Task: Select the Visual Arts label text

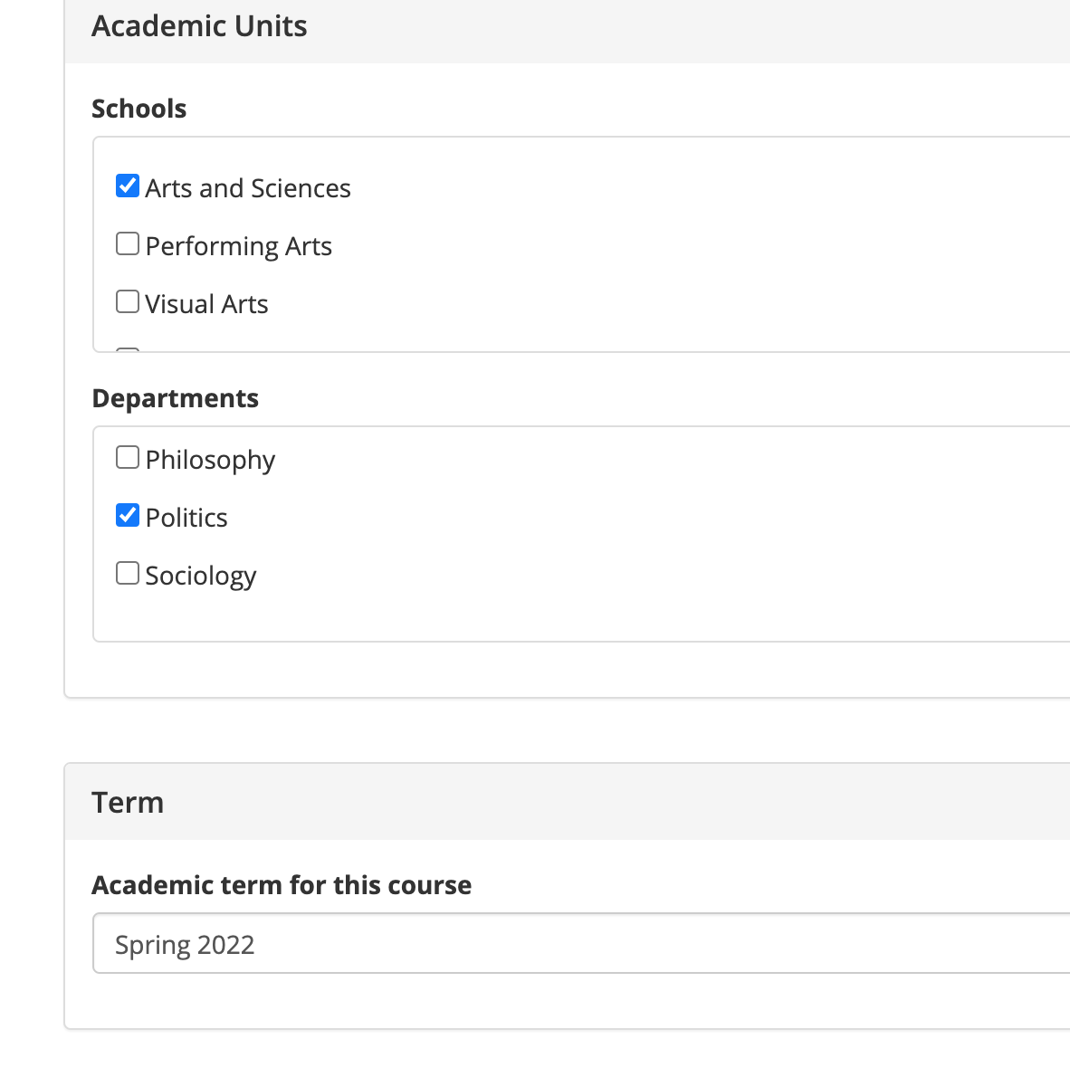Action: coord(206,304)
